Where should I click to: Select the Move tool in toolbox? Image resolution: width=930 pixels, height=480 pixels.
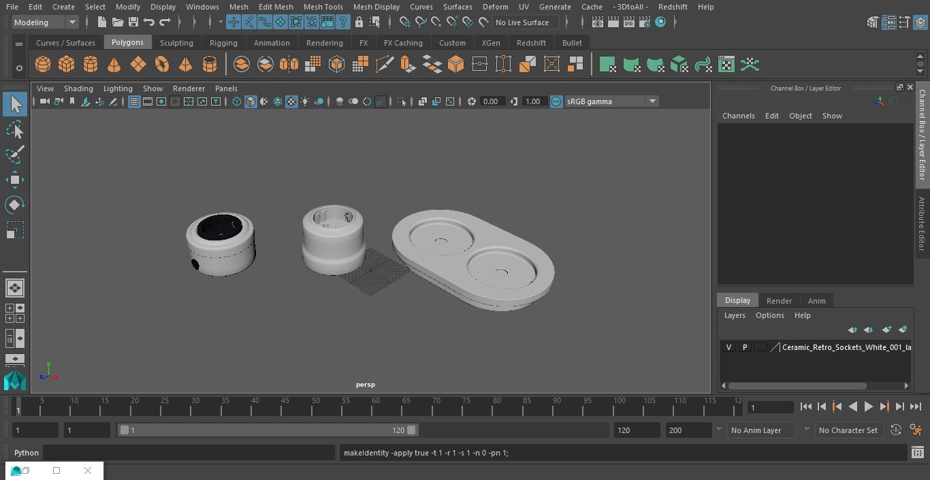coord(14,180)
